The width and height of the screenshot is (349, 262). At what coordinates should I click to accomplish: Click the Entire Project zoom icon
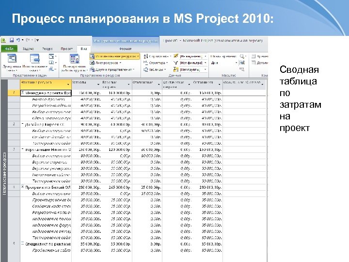click(242, 63)
